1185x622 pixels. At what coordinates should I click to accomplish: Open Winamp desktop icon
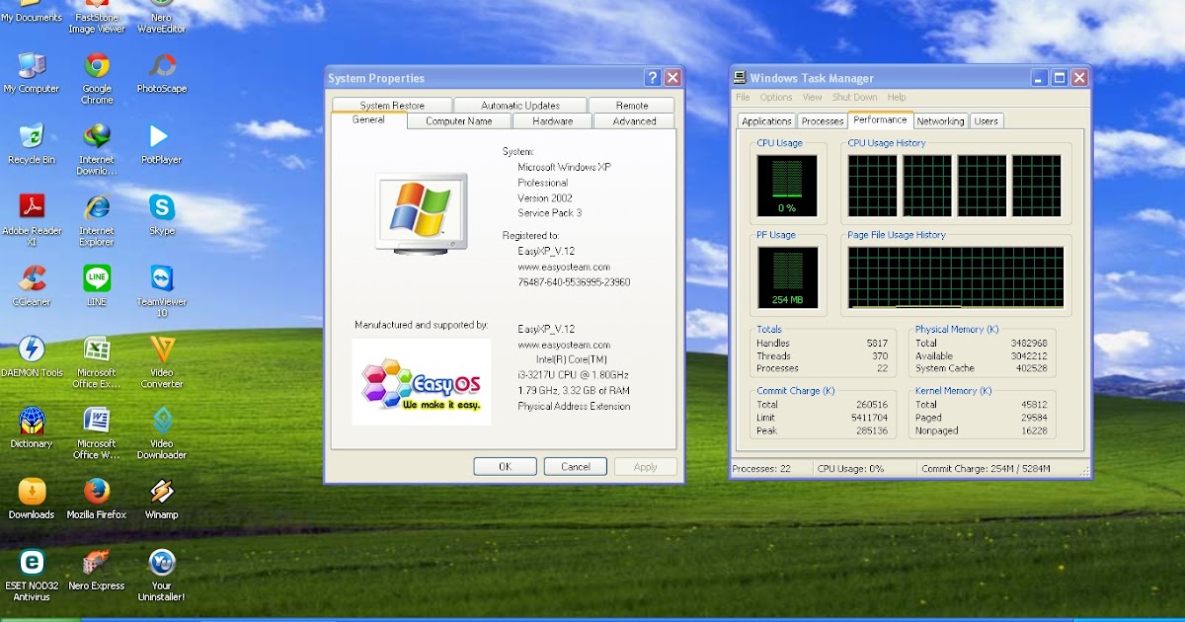pos(162,500)
